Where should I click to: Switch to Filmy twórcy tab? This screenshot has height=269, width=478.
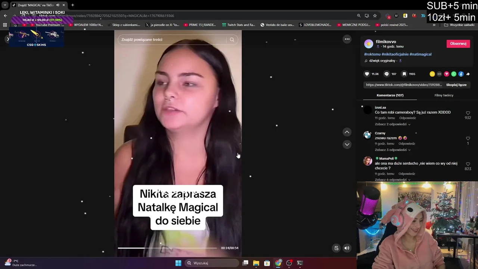coord(444,95)
